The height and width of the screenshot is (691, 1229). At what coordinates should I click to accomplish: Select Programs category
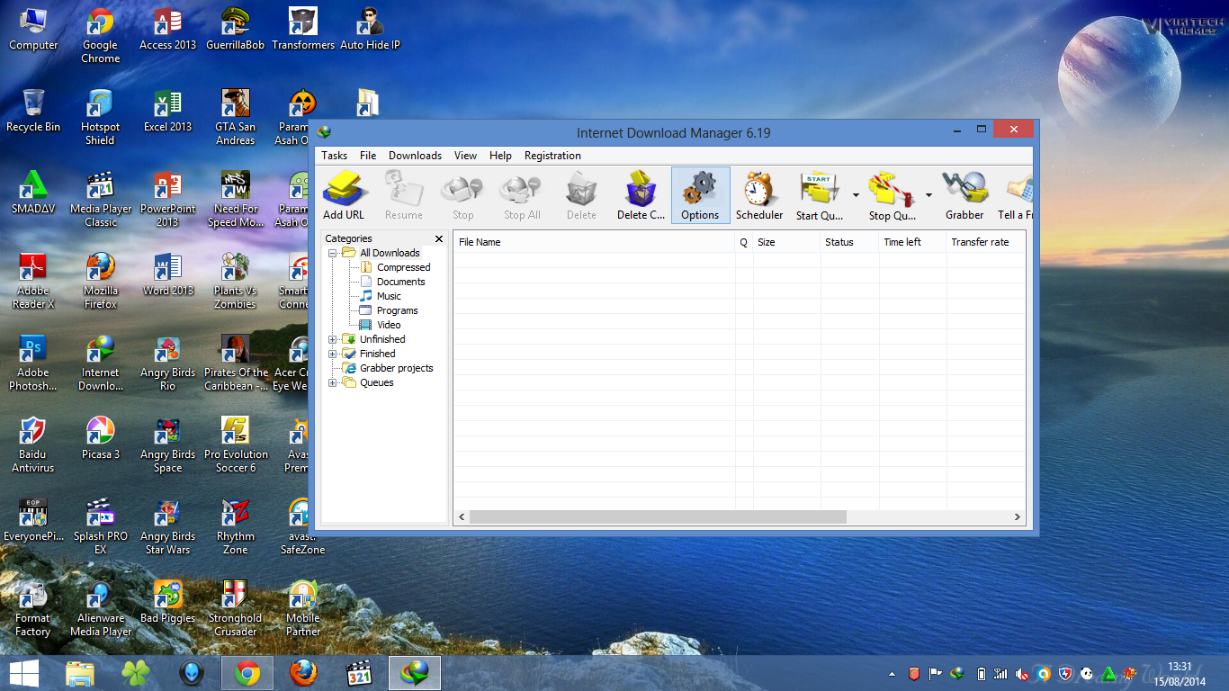pyautogui.click(x=397, y=310)
